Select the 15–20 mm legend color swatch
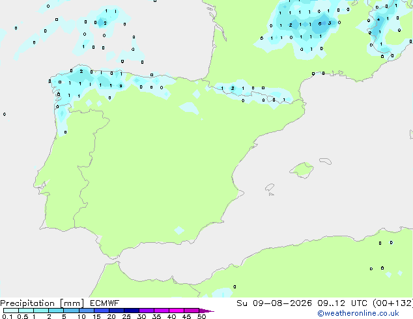413x319 pixels. [101, 311]
